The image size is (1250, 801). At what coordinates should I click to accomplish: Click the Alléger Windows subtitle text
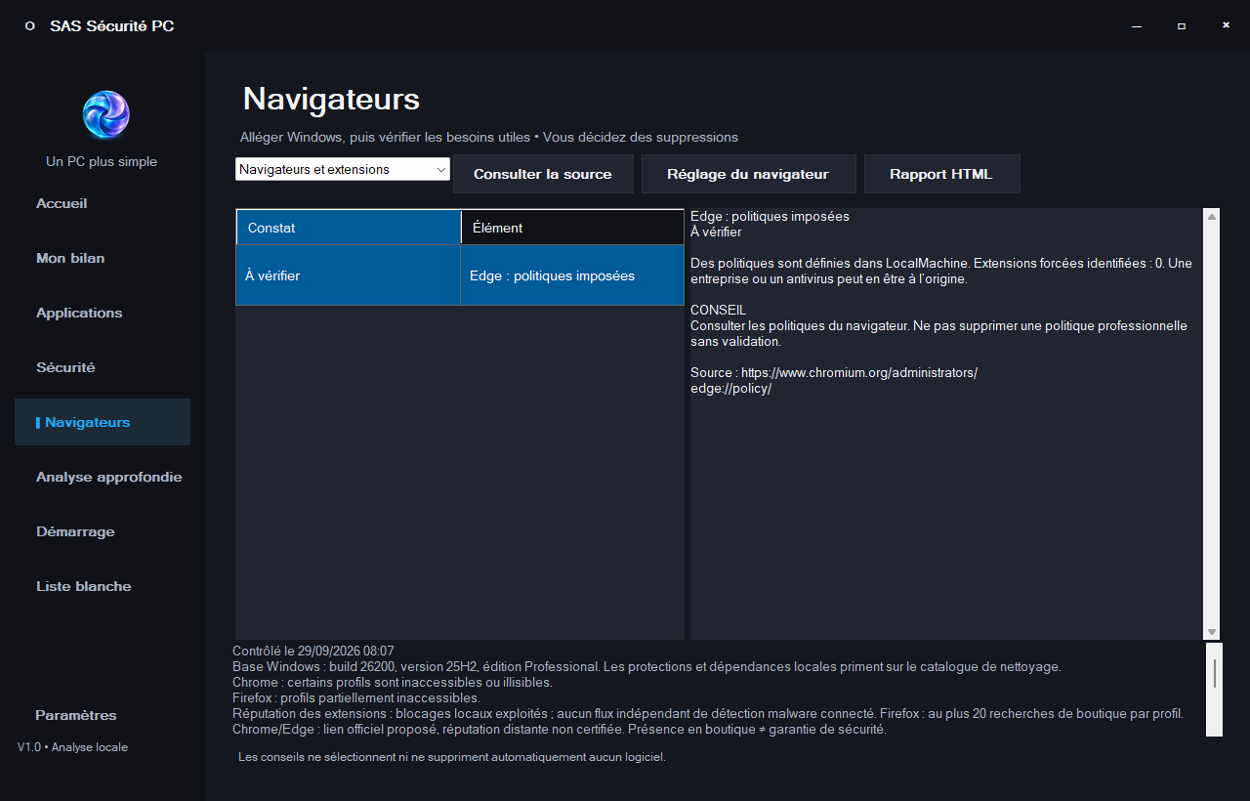coord(489,137)
